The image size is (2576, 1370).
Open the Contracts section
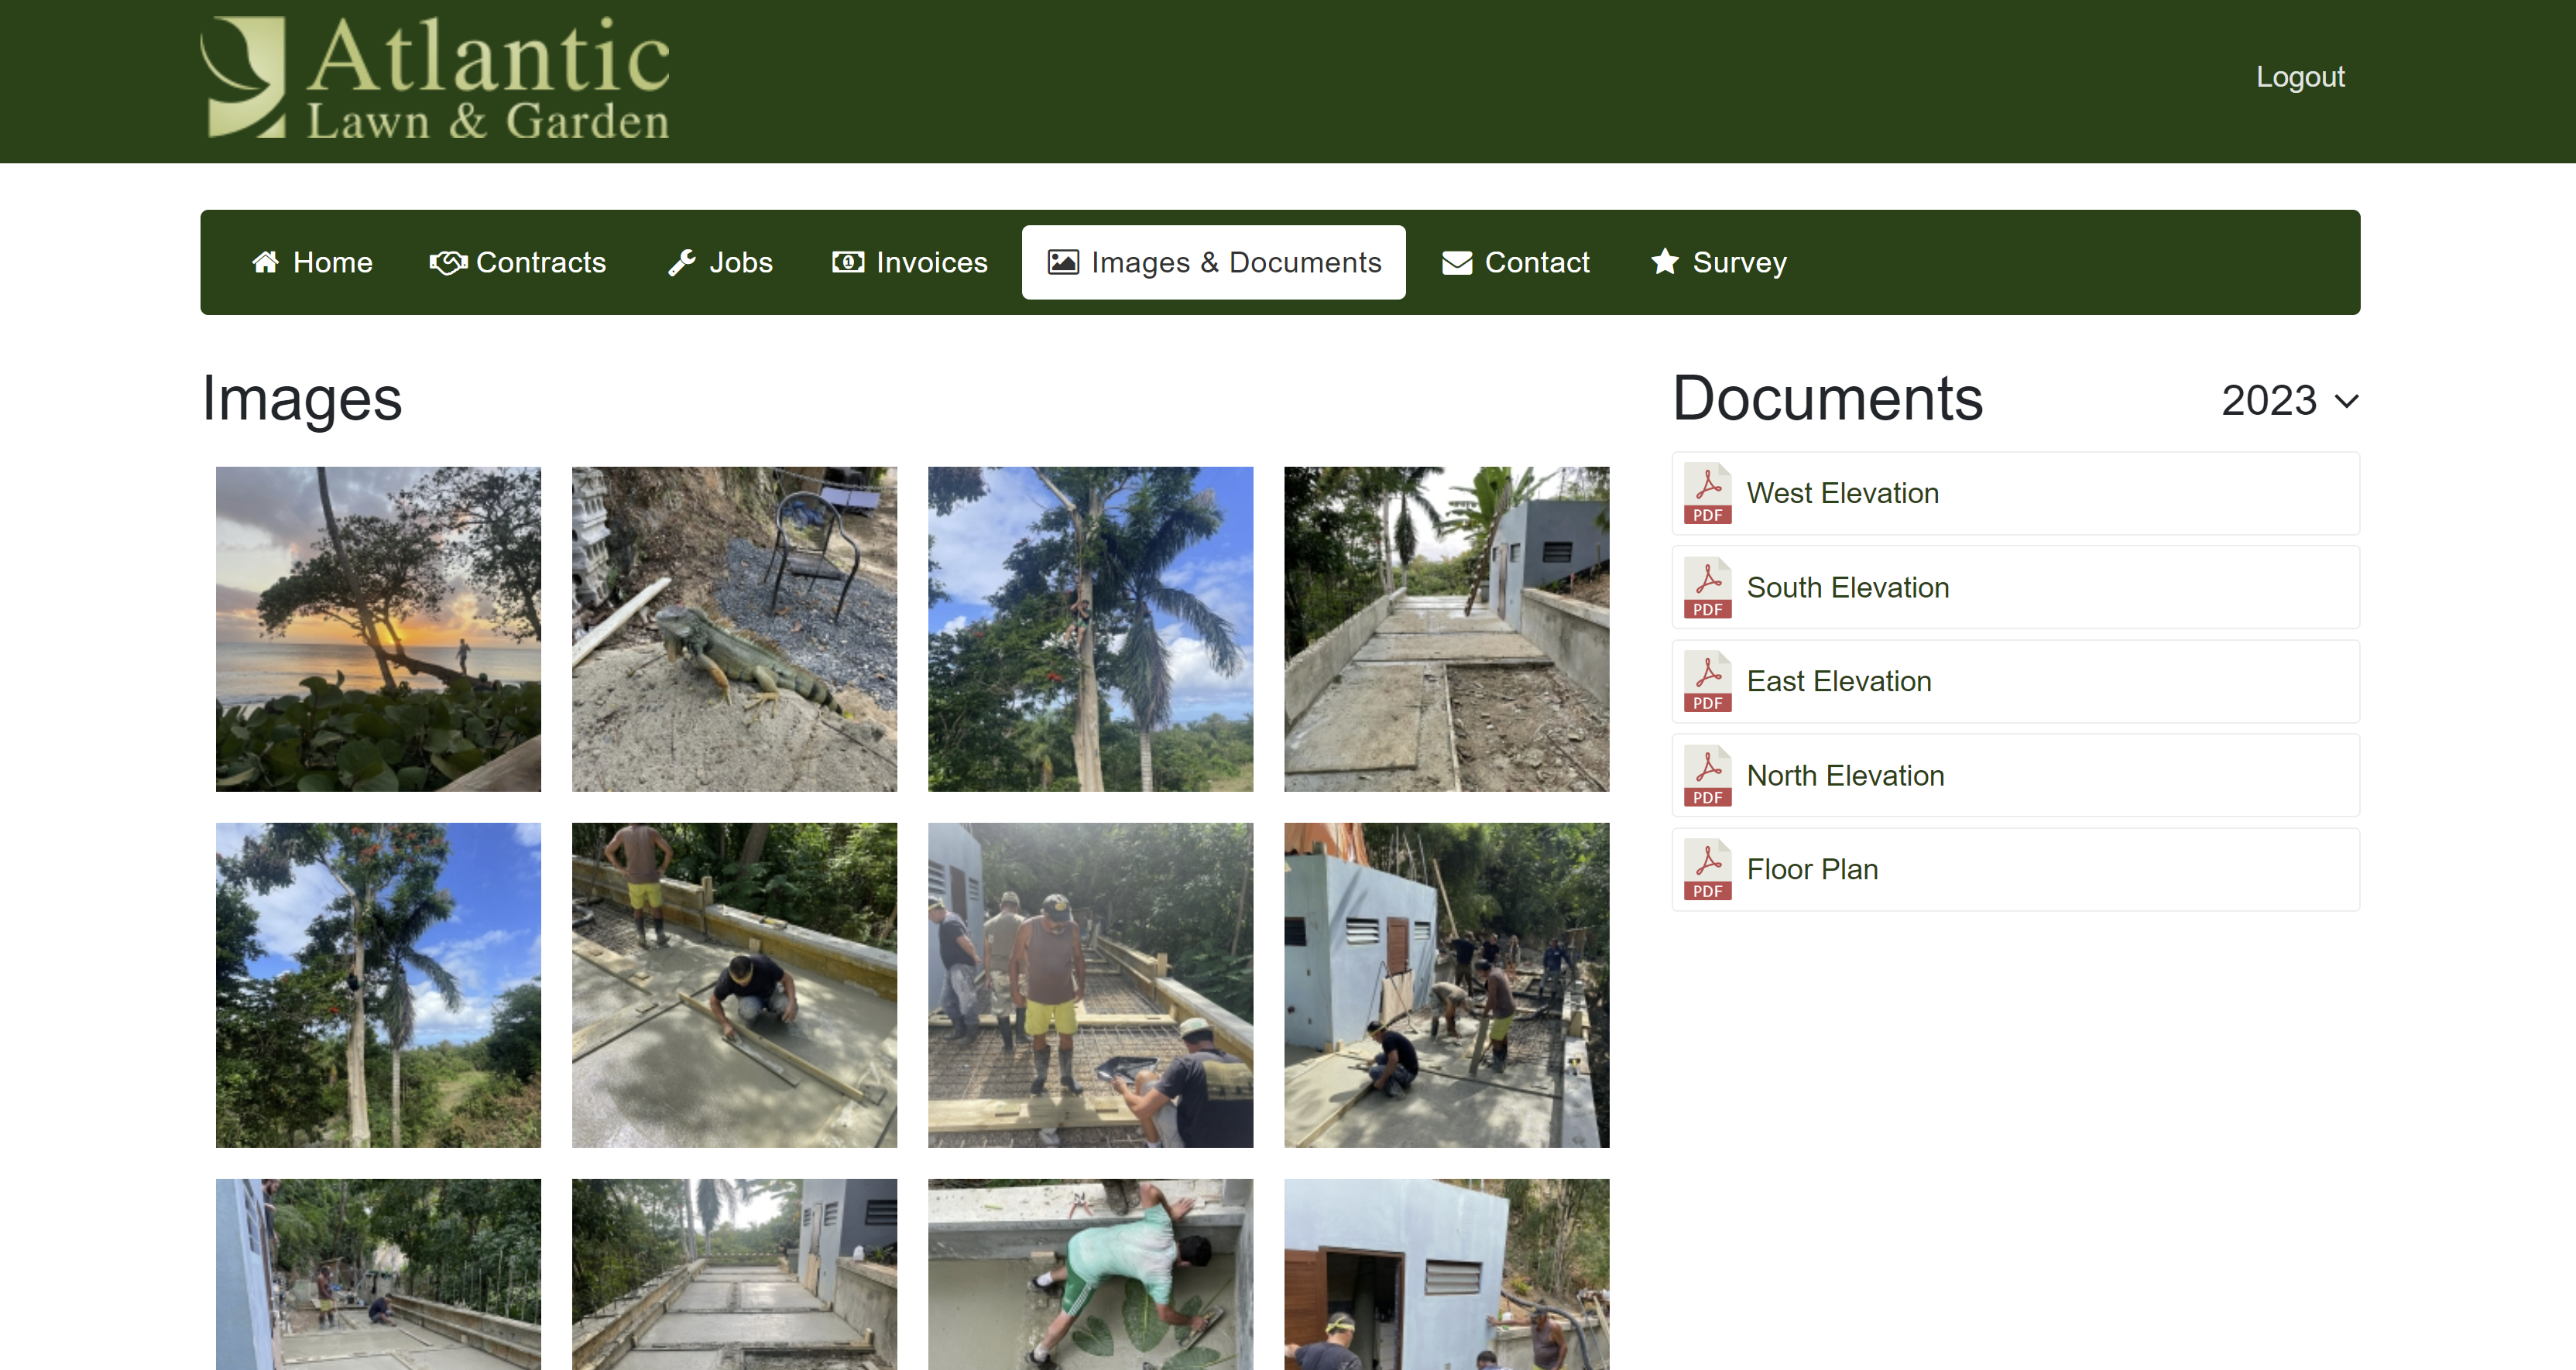coord(518,262)
